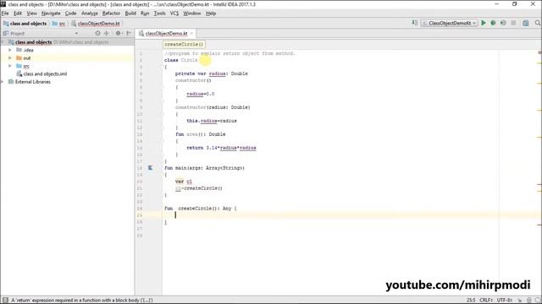Hide the Project panel with hide icon
The height and width of the screenshot is (304, 542).
[x=129, y=33]
